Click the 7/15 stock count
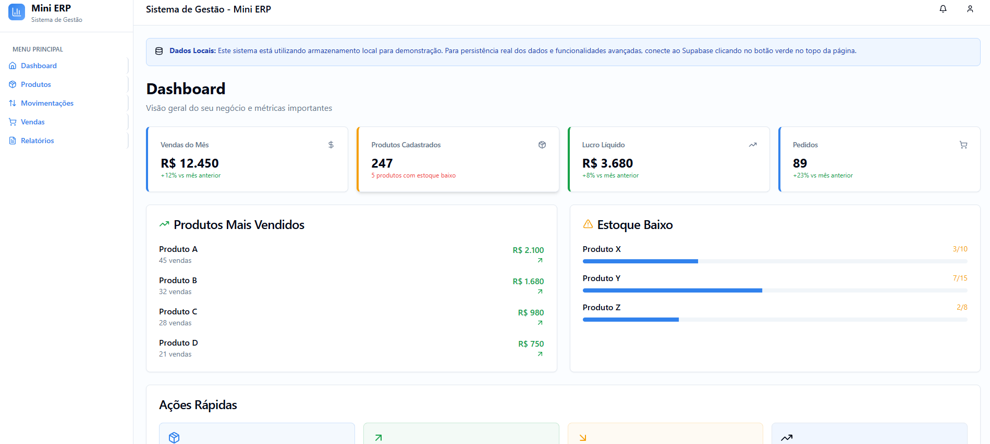 [960, 278]
